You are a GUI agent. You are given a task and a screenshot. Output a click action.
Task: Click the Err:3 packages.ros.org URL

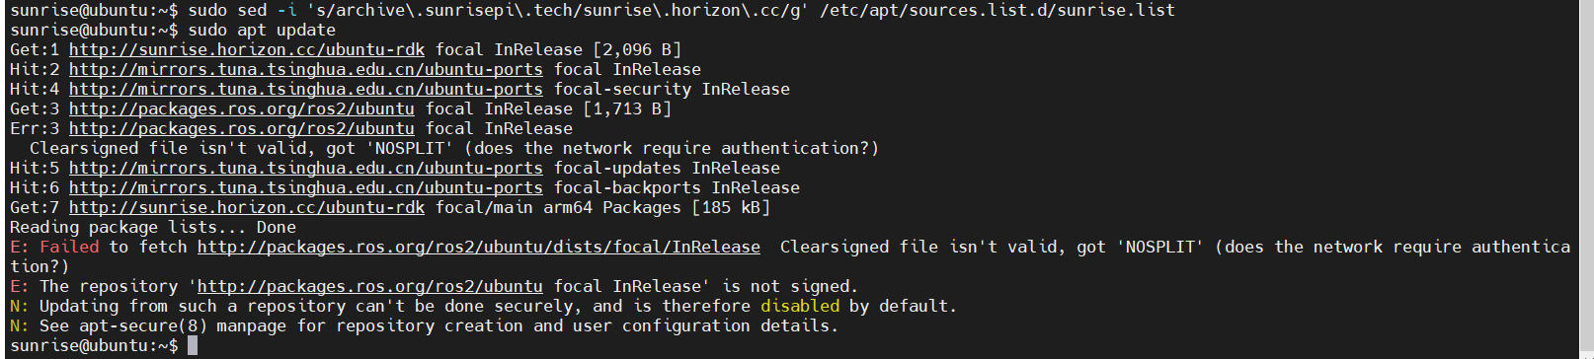point(242,128)
